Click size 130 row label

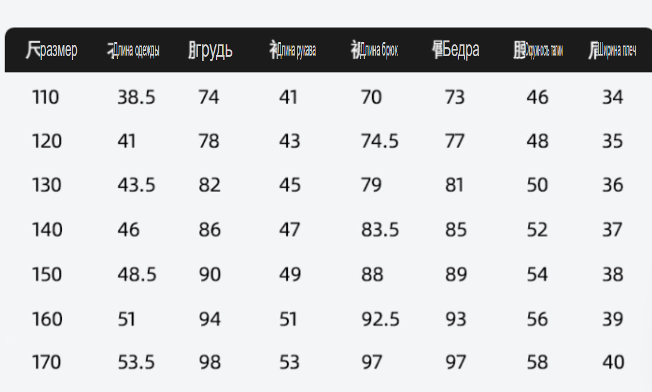47,185
